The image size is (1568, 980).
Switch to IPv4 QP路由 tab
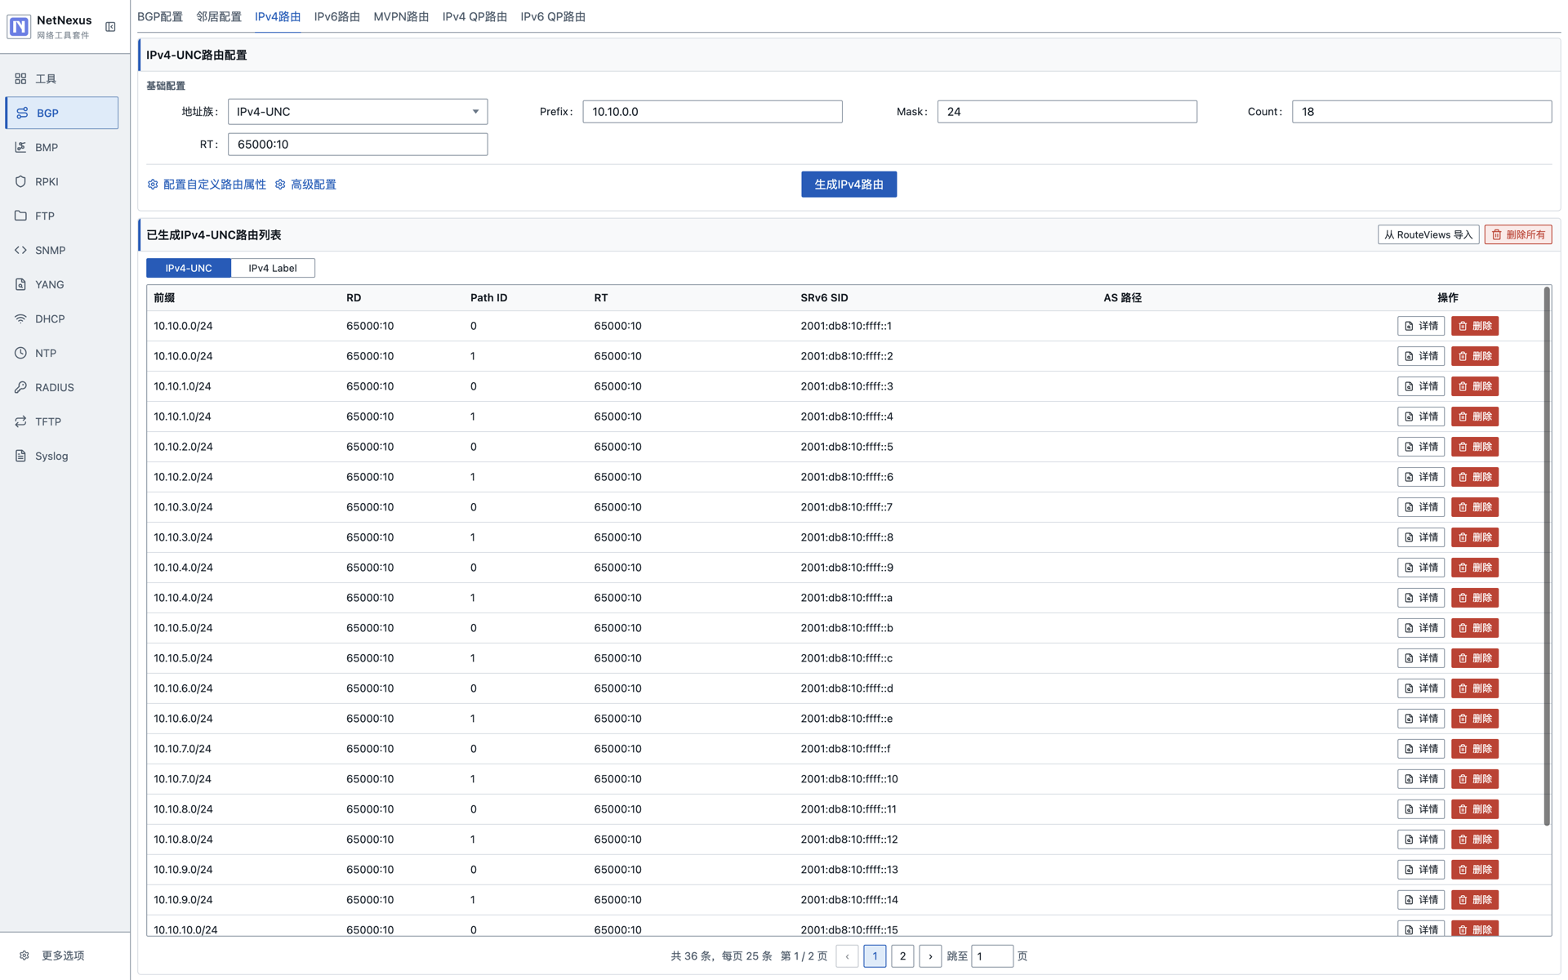(x=474, y=16)
